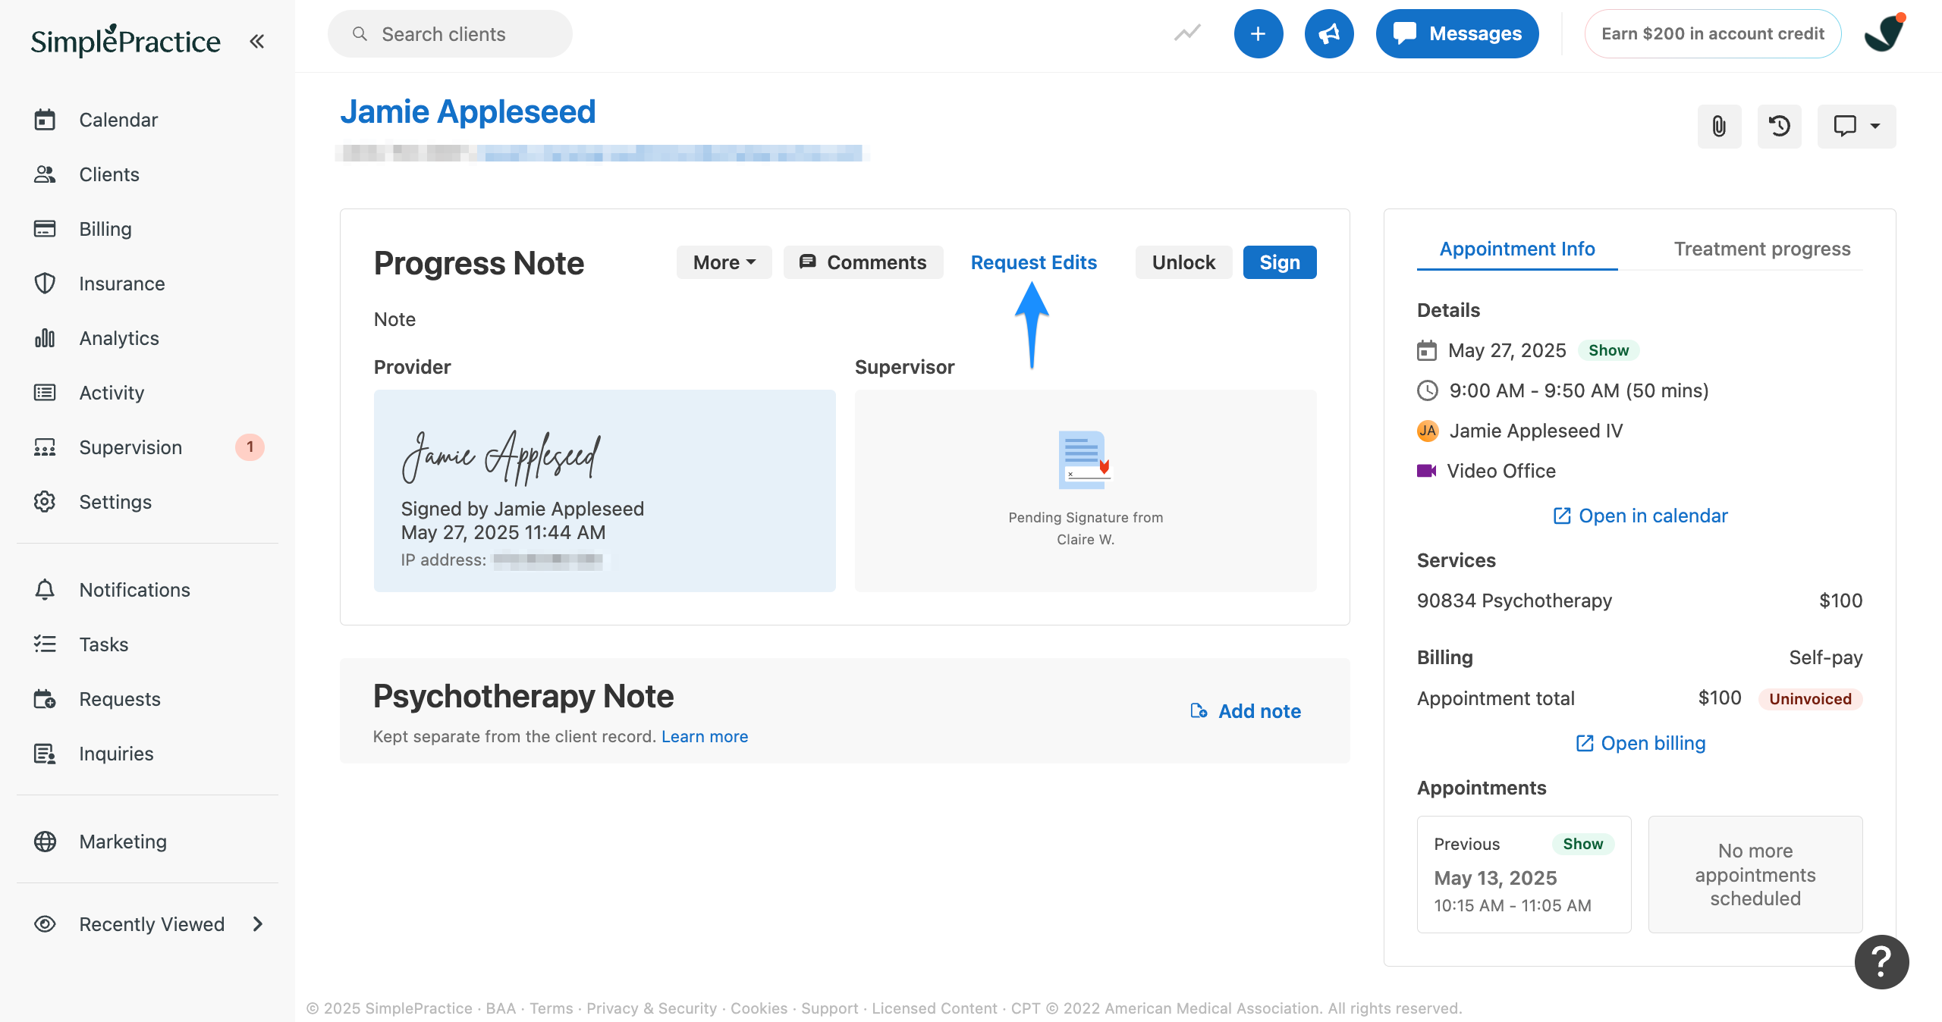This screenshot has width=1942, height=1022.
Task: Collapse the sidebar with double chevron icon
Action: pos(257,41)
